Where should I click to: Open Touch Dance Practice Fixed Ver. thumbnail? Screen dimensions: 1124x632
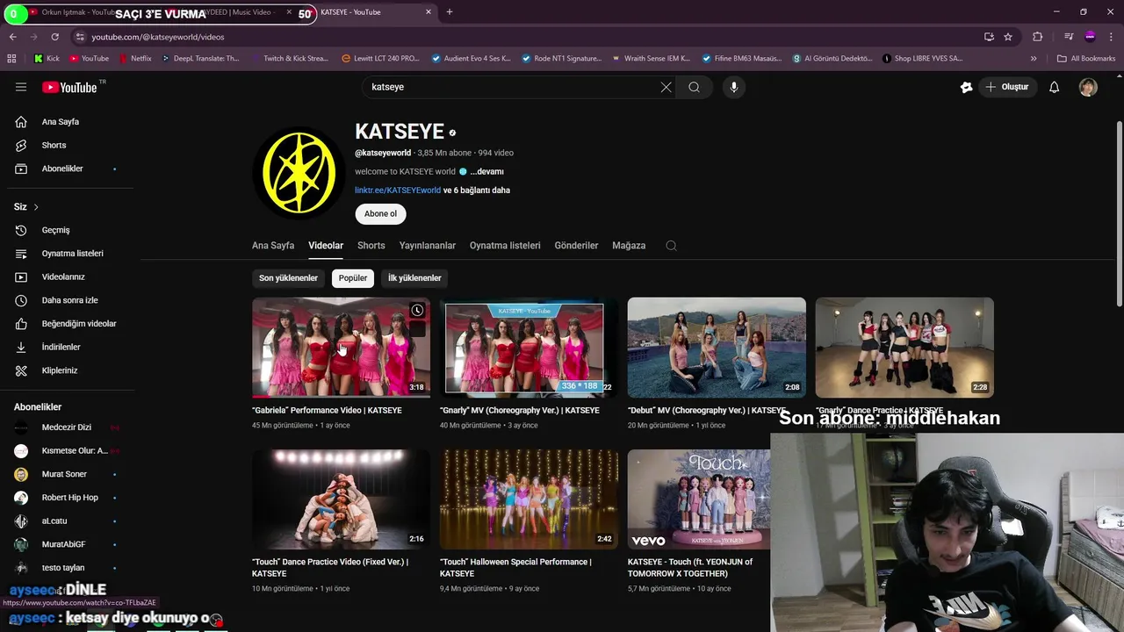tap(341, 499)
